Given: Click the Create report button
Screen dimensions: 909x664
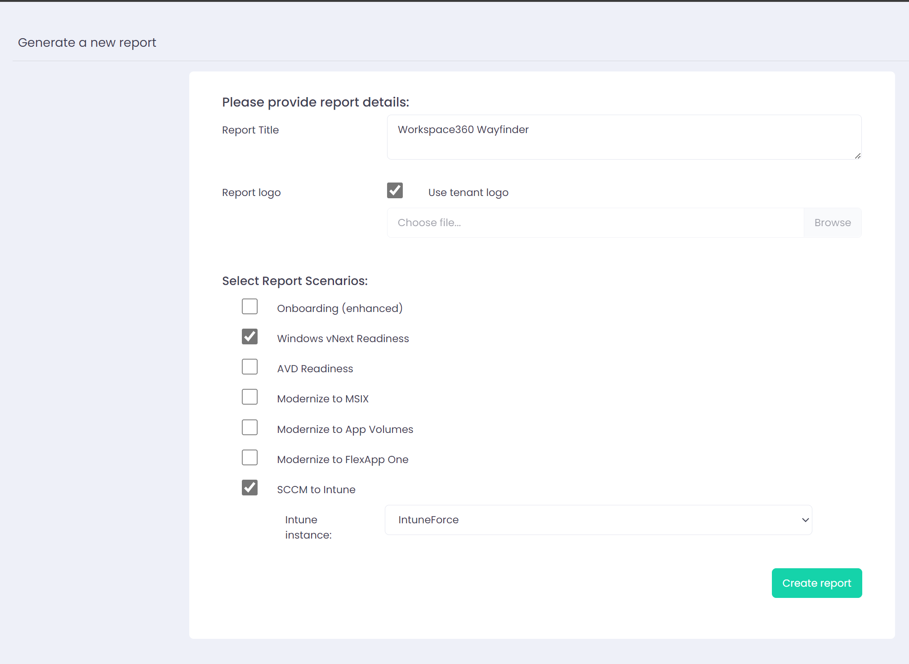Looking at the screenshot, I should pos(816,583).
